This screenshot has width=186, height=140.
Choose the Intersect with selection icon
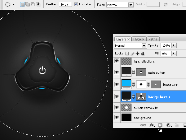pyautogui.click(x=38, y=5)
